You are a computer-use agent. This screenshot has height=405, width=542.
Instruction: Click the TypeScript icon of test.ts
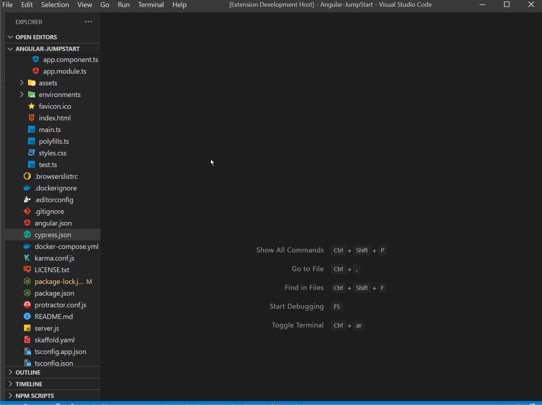tap(32, 165)
